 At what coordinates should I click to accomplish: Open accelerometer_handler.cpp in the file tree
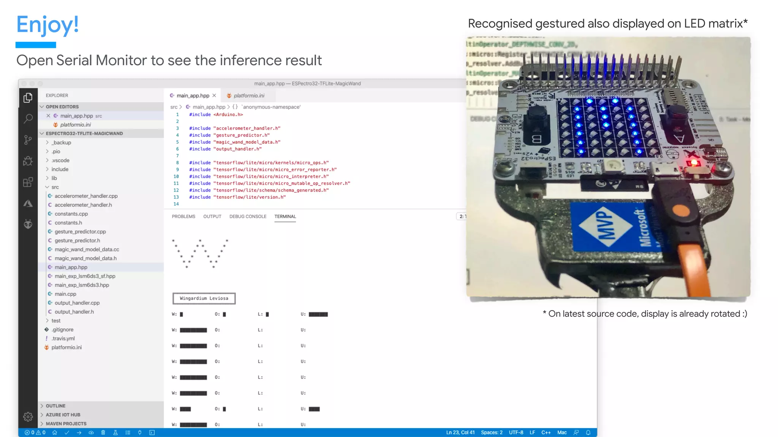86,196
